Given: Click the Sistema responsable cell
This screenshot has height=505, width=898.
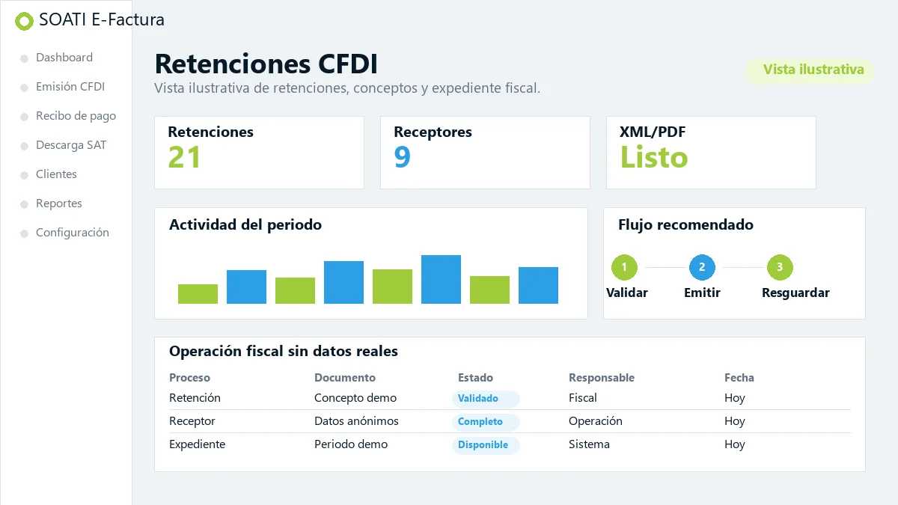Looking at the screenshot, I should coord(589,444).
